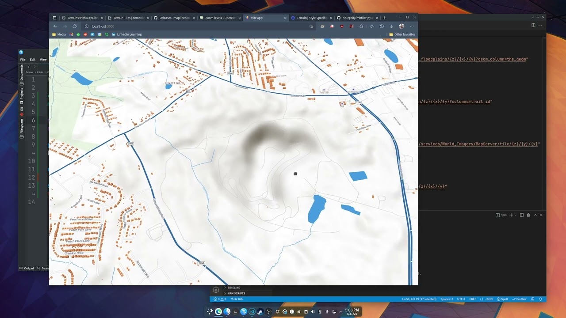The image size is (566, 318).
Task: Reload the localhost page
Action: (75, 26)
